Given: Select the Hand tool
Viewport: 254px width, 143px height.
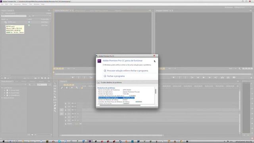Looking at the screenshot, I should [x=55, y=108].
